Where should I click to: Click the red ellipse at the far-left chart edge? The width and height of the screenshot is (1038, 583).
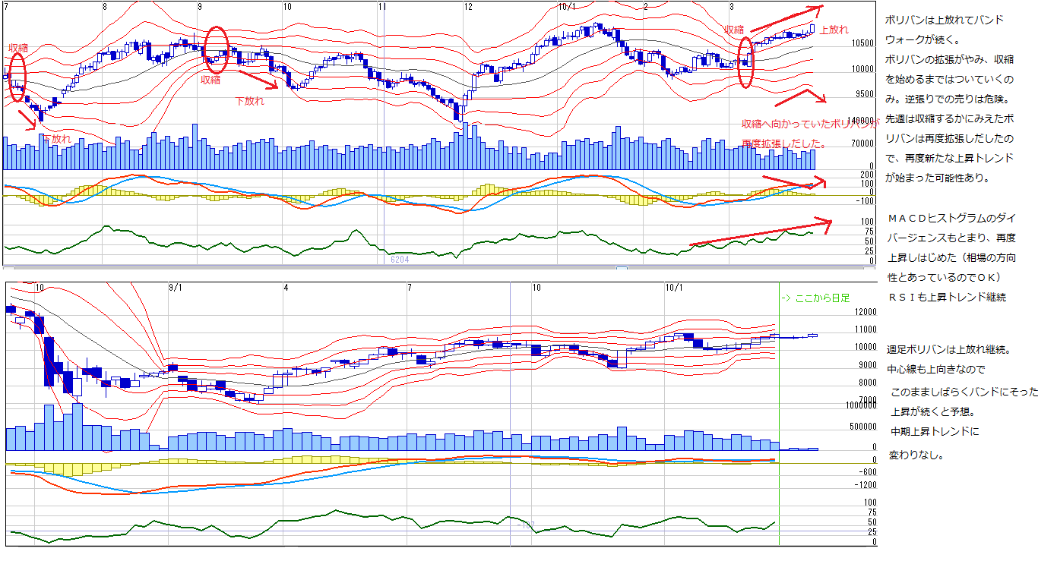17,78
